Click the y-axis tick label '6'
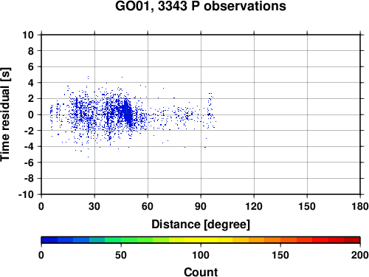 31,66
